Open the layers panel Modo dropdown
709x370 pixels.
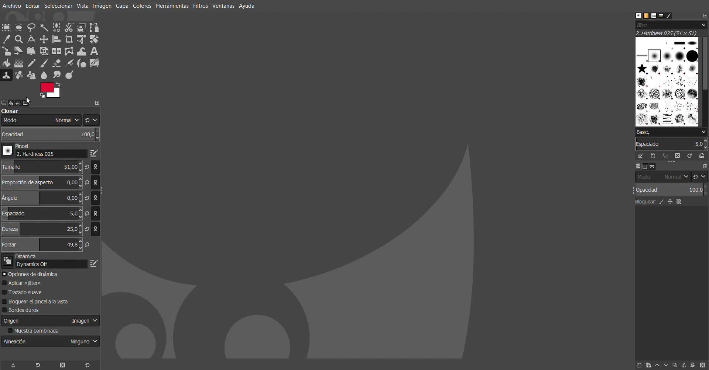pos(663,177)
